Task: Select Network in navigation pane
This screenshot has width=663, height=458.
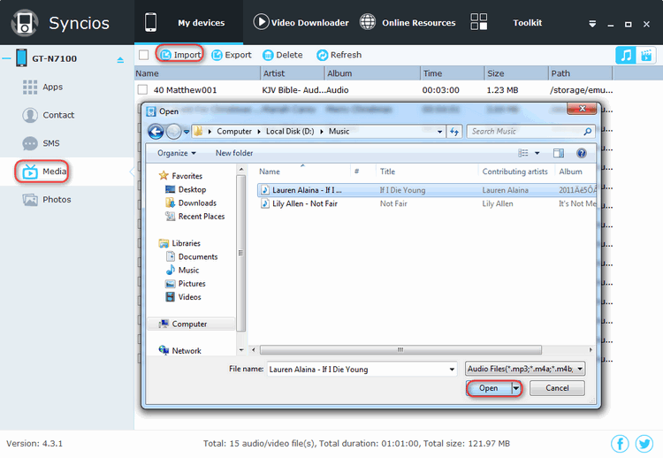Action: point(179,351)
